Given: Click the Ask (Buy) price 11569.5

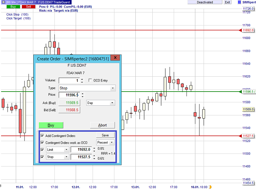Looking at the screenshot, I should [69, 103].
